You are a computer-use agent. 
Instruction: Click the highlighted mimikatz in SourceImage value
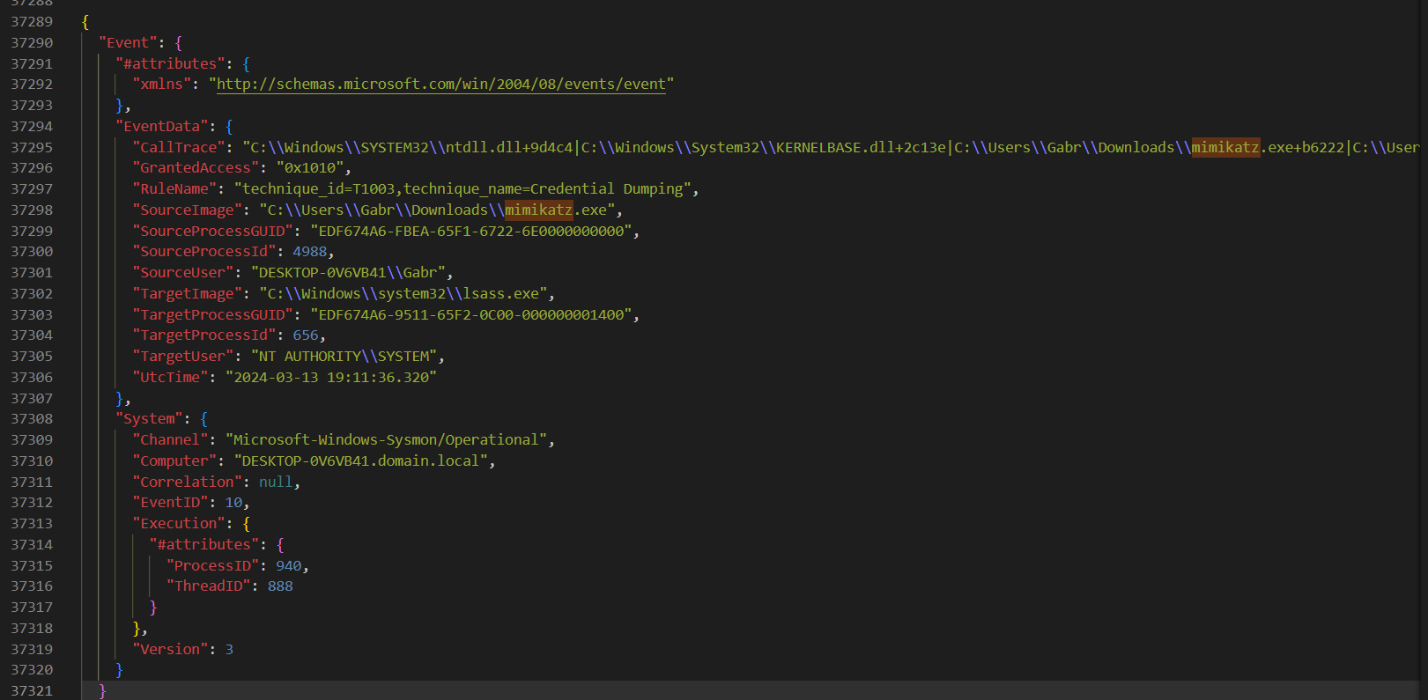pyautogui.click(x=538, y=210)
